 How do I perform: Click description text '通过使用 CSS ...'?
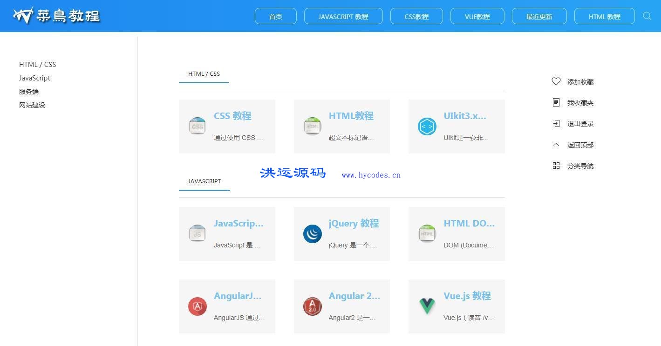(239, 138)
